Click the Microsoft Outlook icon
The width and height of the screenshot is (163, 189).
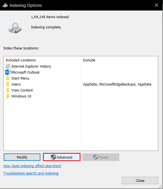coord(8,72)
